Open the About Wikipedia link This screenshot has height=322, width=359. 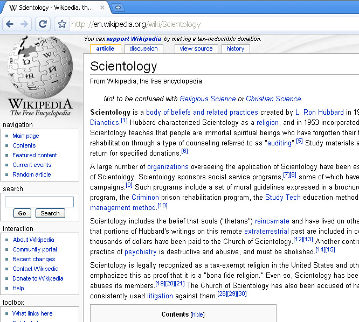33,240
